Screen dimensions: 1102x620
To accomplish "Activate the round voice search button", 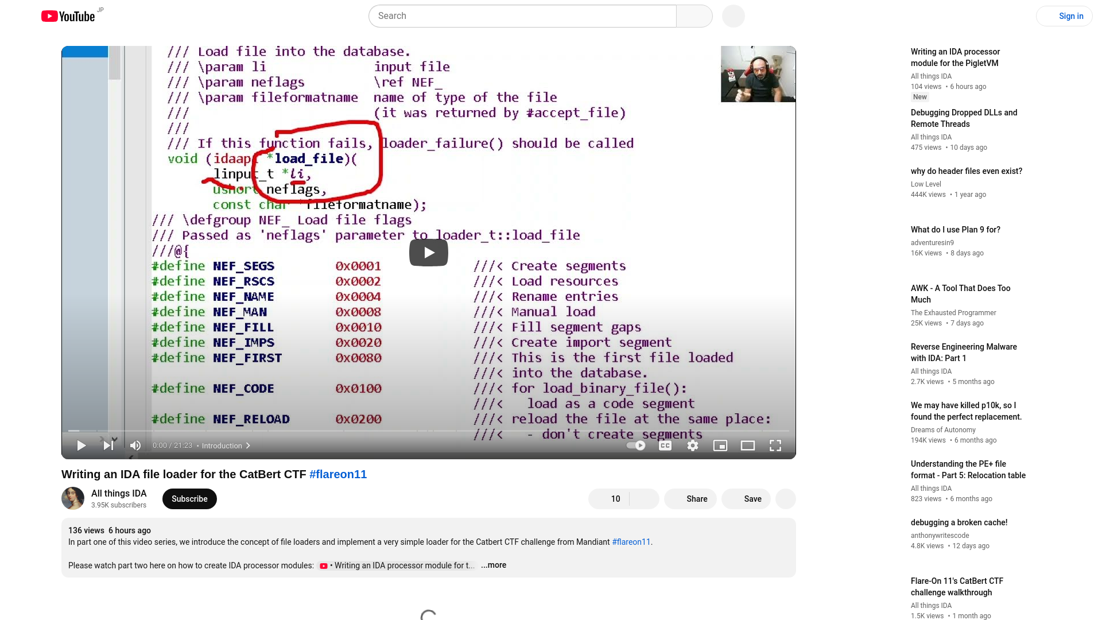I will point(733,16).
